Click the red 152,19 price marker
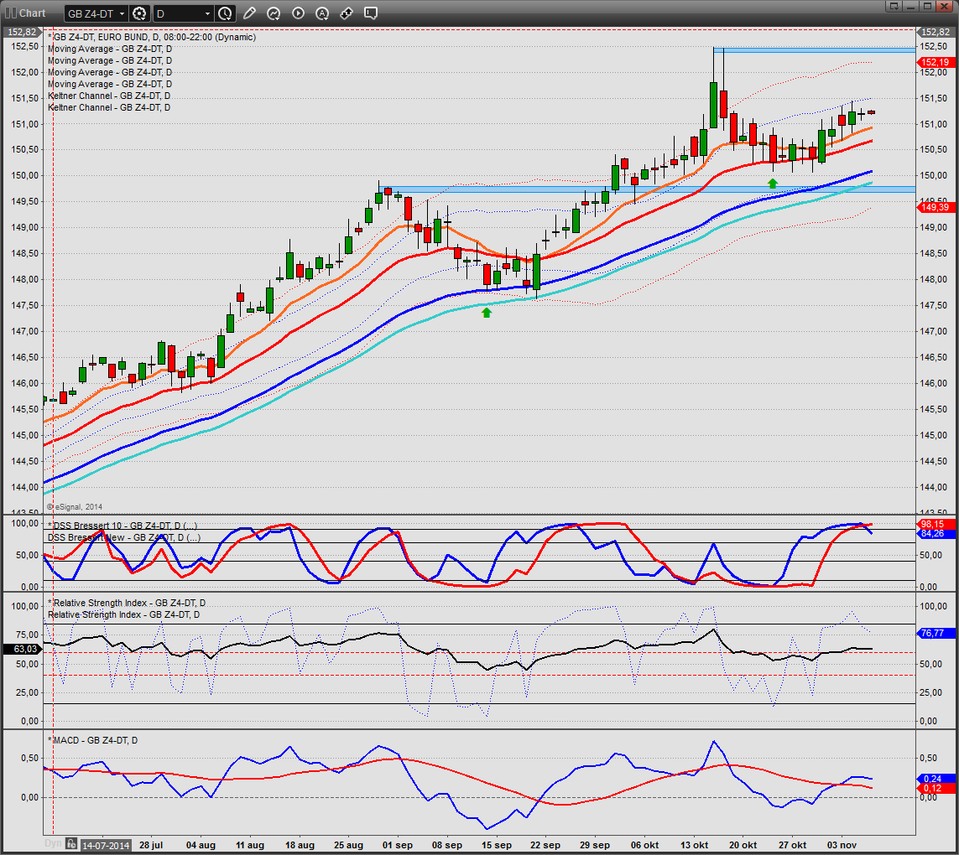Screen dimensions: 959x855 937,61
